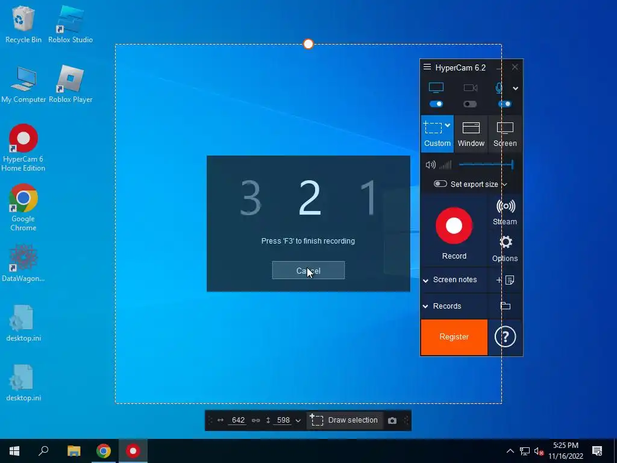Open the selection size presets dropdown

click(298, 420)
